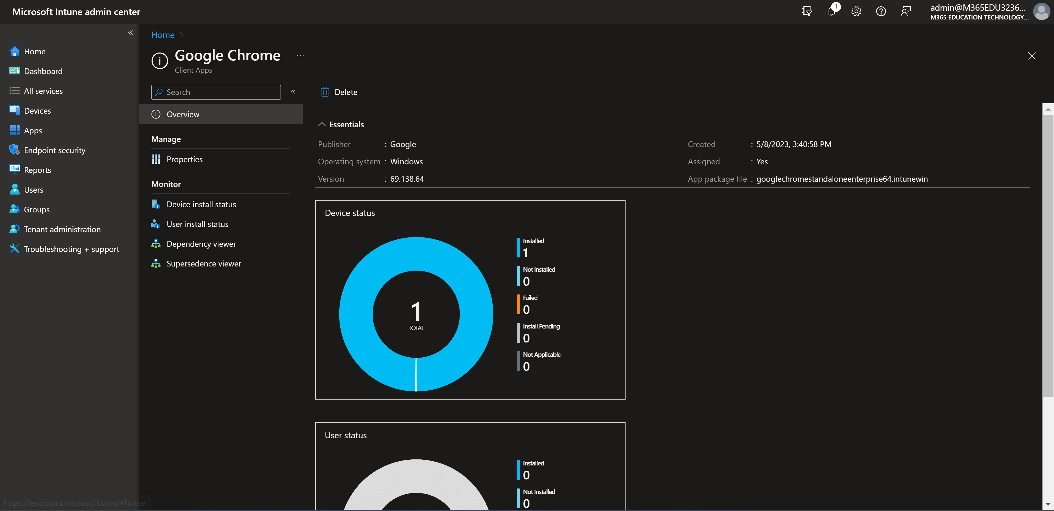Click the Device install status icon
Image resolution: width=1054 pixels, height=511 pixels.
point(156,204)
